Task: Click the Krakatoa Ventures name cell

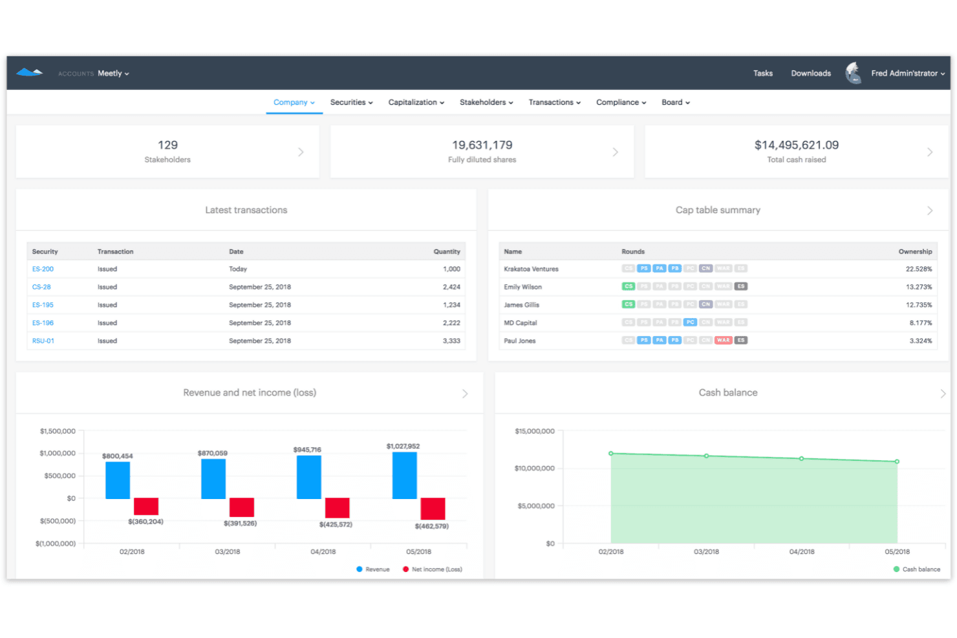Action: point(531,269)
